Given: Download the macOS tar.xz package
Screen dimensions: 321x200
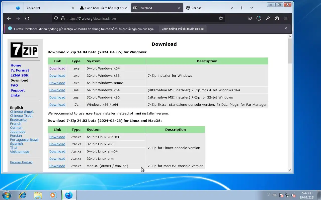Looking at the screenshot, I should point(57,166).
